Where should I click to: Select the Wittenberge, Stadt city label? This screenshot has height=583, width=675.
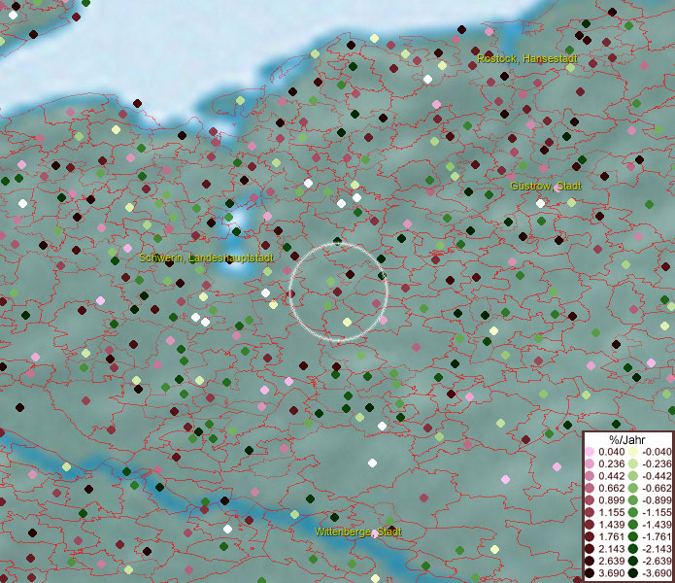click(357, 532)
